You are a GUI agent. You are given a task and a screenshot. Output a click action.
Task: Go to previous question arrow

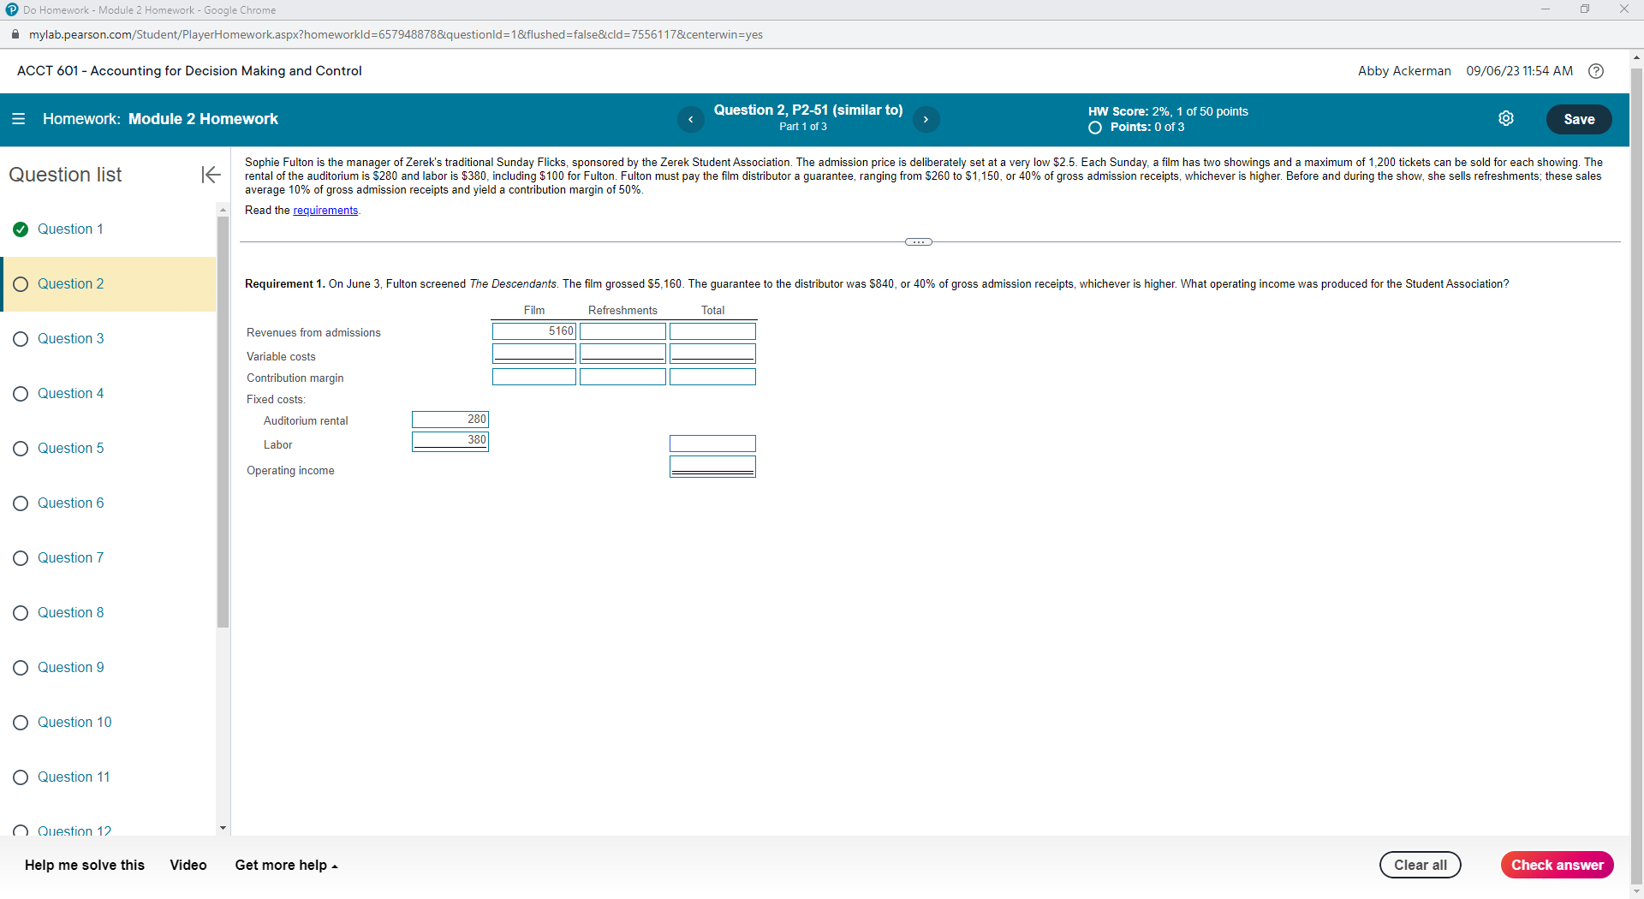[691, 119]
